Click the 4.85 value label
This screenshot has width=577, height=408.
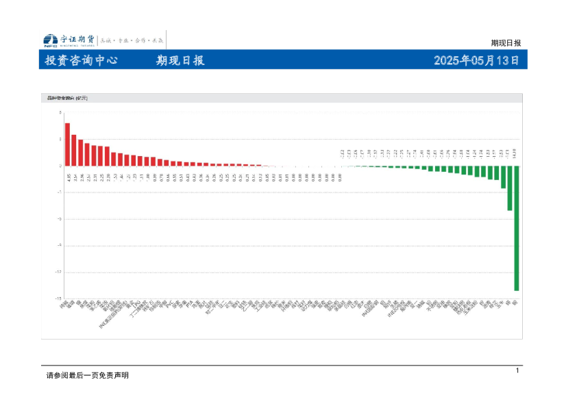[x=67, y=177]
